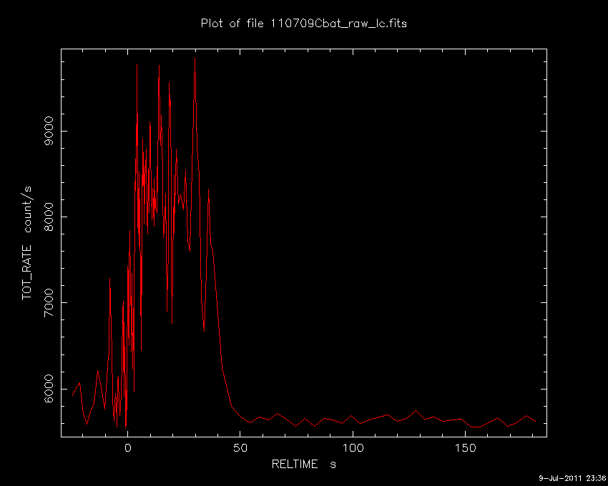
Task: Click the y-axis tick label '8000'
Action: point(49,217)
